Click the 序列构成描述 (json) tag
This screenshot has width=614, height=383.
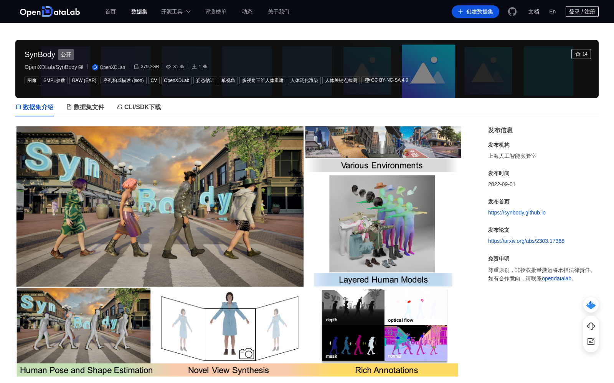(124, 80)
